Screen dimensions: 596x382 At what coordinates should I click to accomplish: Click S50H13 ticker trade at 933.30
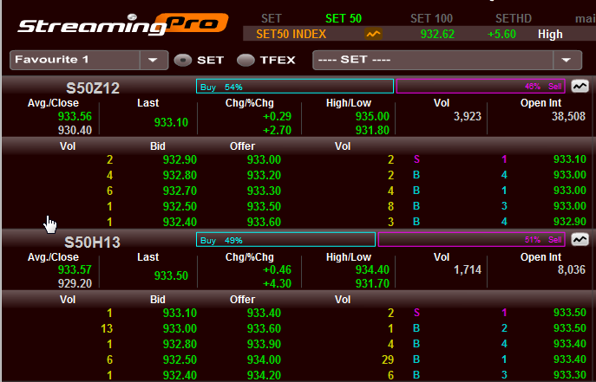click(x=570, y=375)
